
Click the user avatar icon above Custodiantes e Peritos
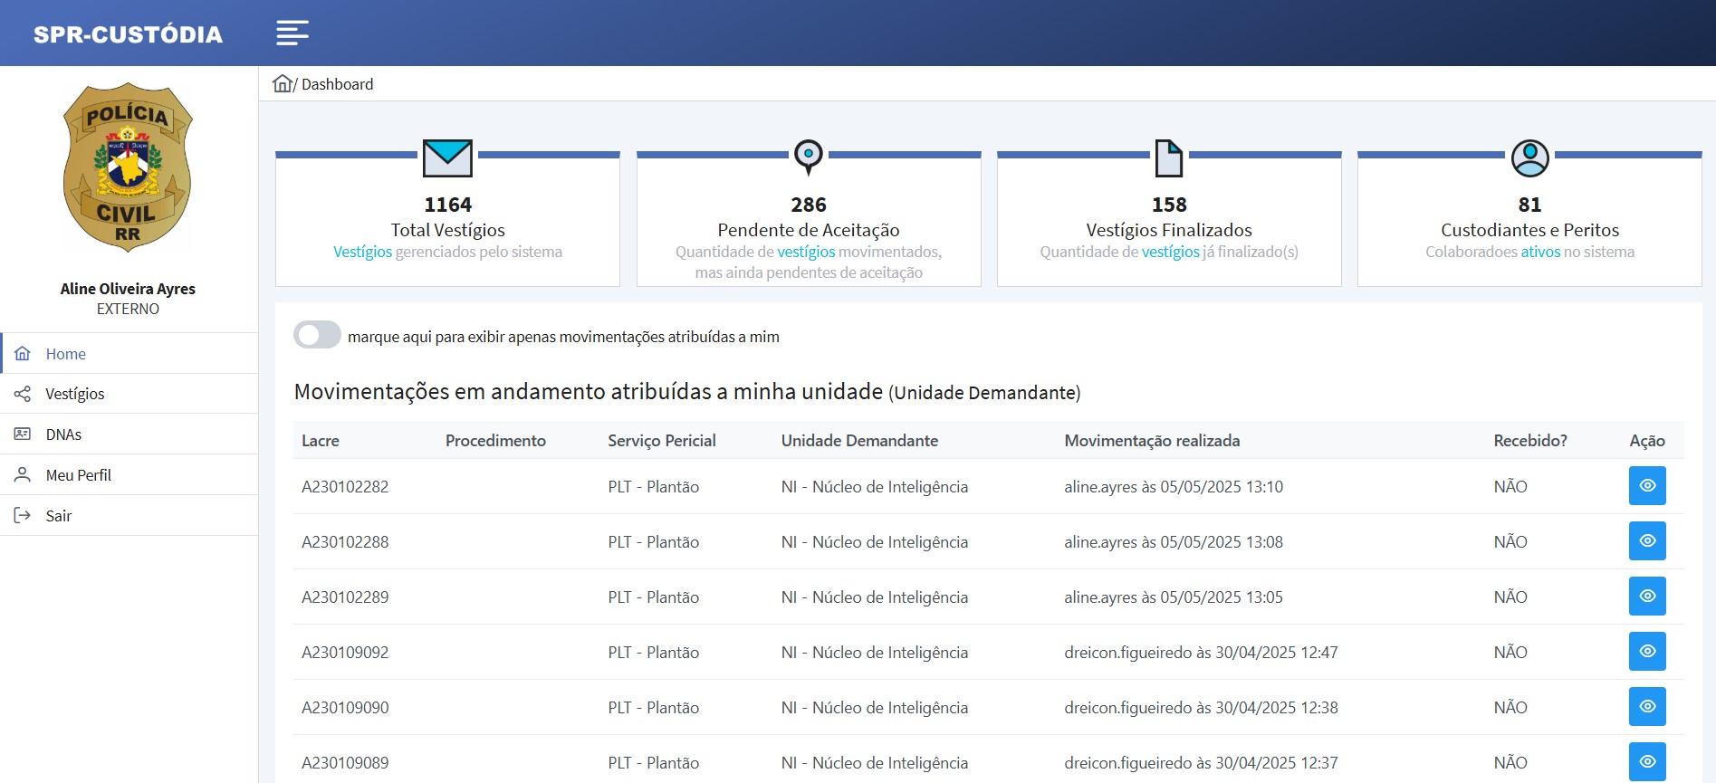(1529, 158)
